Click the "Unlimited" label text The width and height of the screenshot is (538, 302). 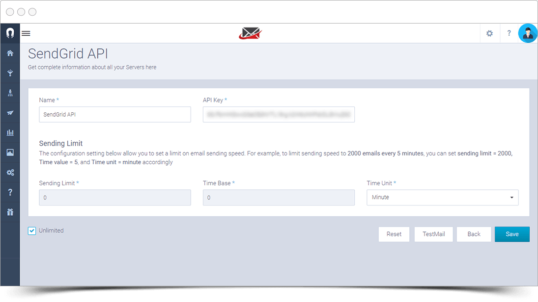51,230
